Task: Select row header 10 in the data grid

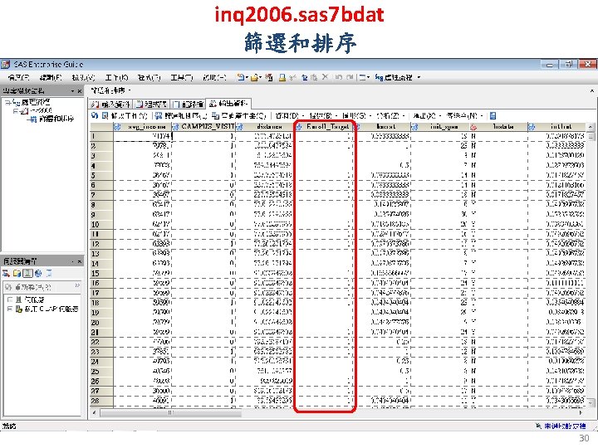Action: point(101,224)
